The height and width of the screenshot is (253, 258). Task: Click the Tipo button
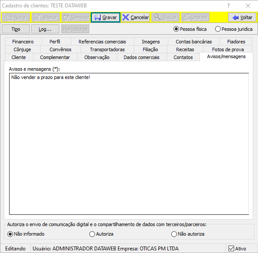(x=16, y=29)
